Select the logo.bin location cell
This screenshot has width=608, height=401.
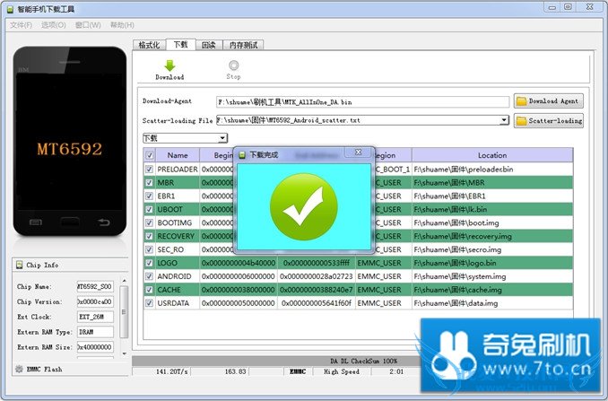click(492, 263)
